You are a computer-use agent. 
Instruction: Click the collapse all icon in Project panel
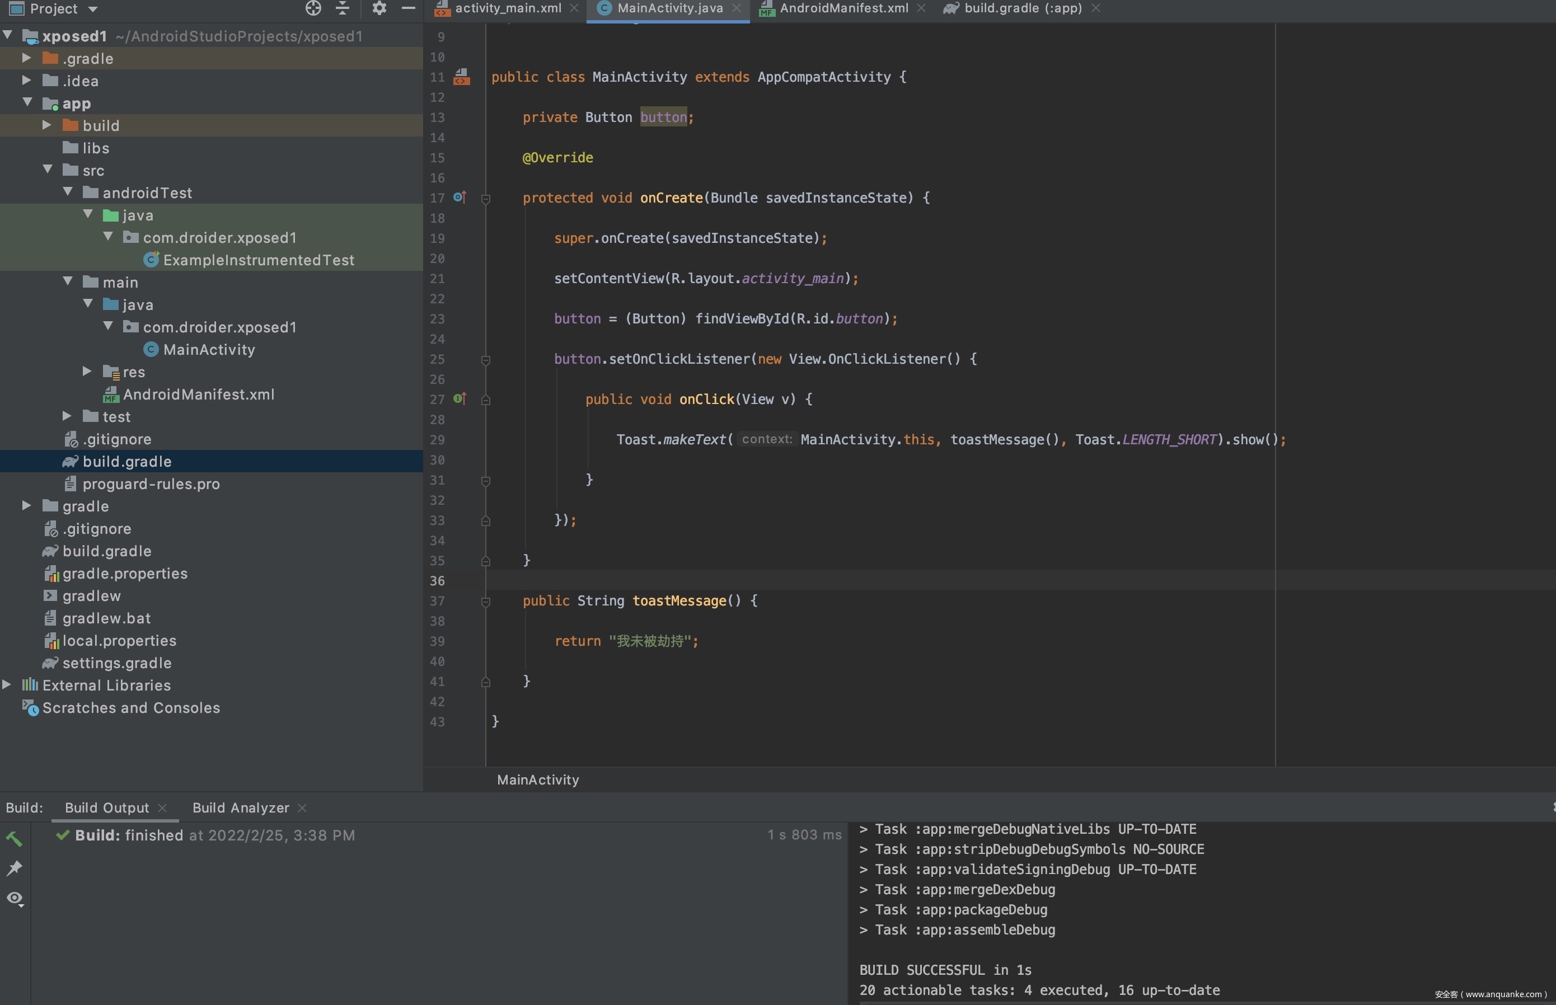pyautogui.click(x=343, y=8)
